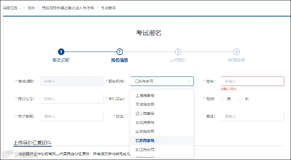291x160 pixels.
Task: Choose highlighted 江苏海事局 option
Action: click(162, 141)
